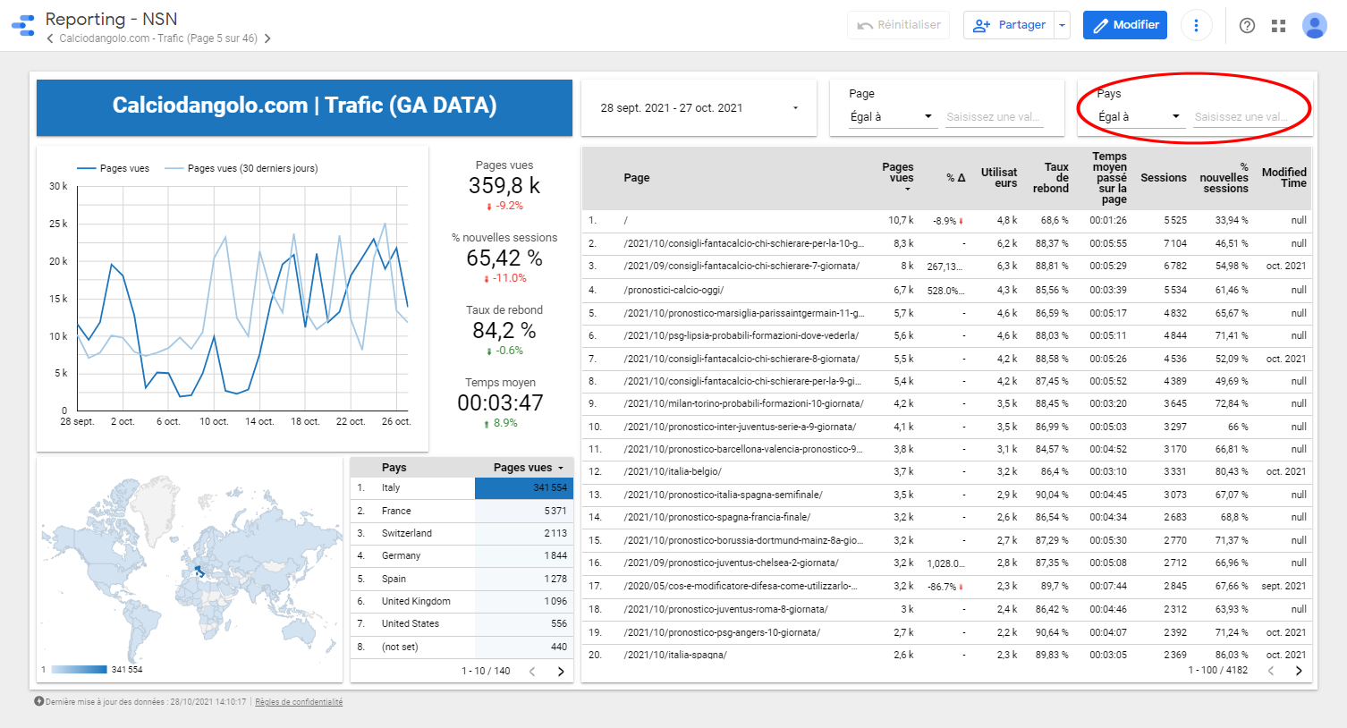Open the Règles de confidentialité link
1347x728 pixels.
tap(299, 702)
